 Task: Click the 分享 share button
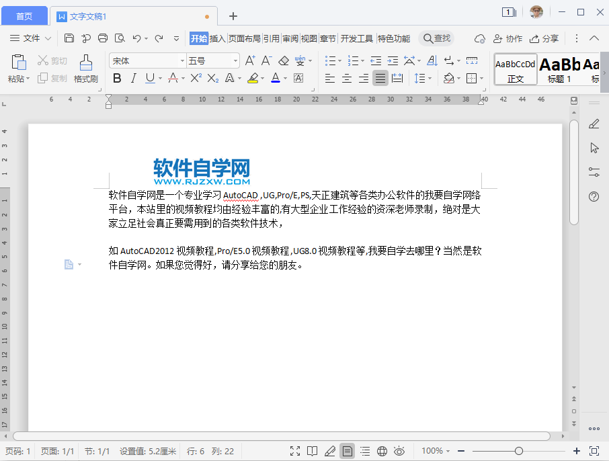click(x=544, y=38)
